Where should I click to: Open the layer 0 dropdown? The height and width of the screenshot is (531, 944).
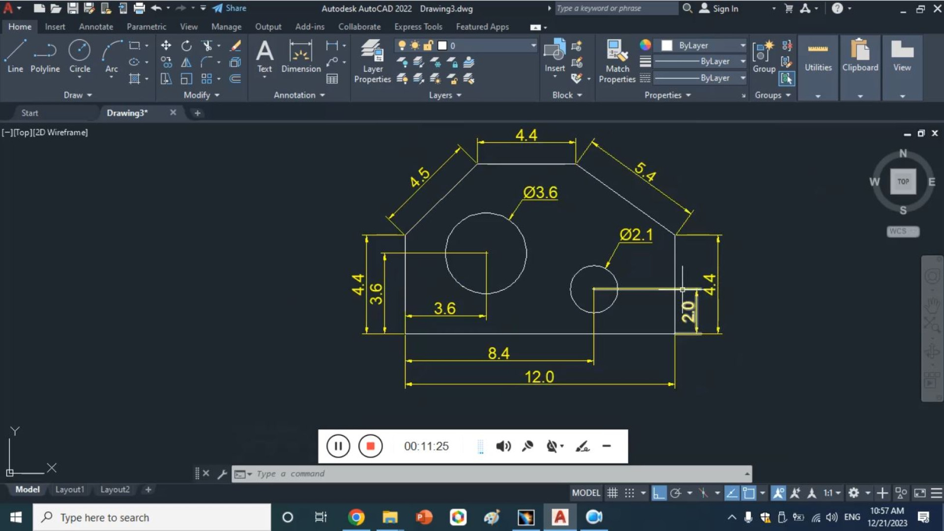(x=533, y=45)
